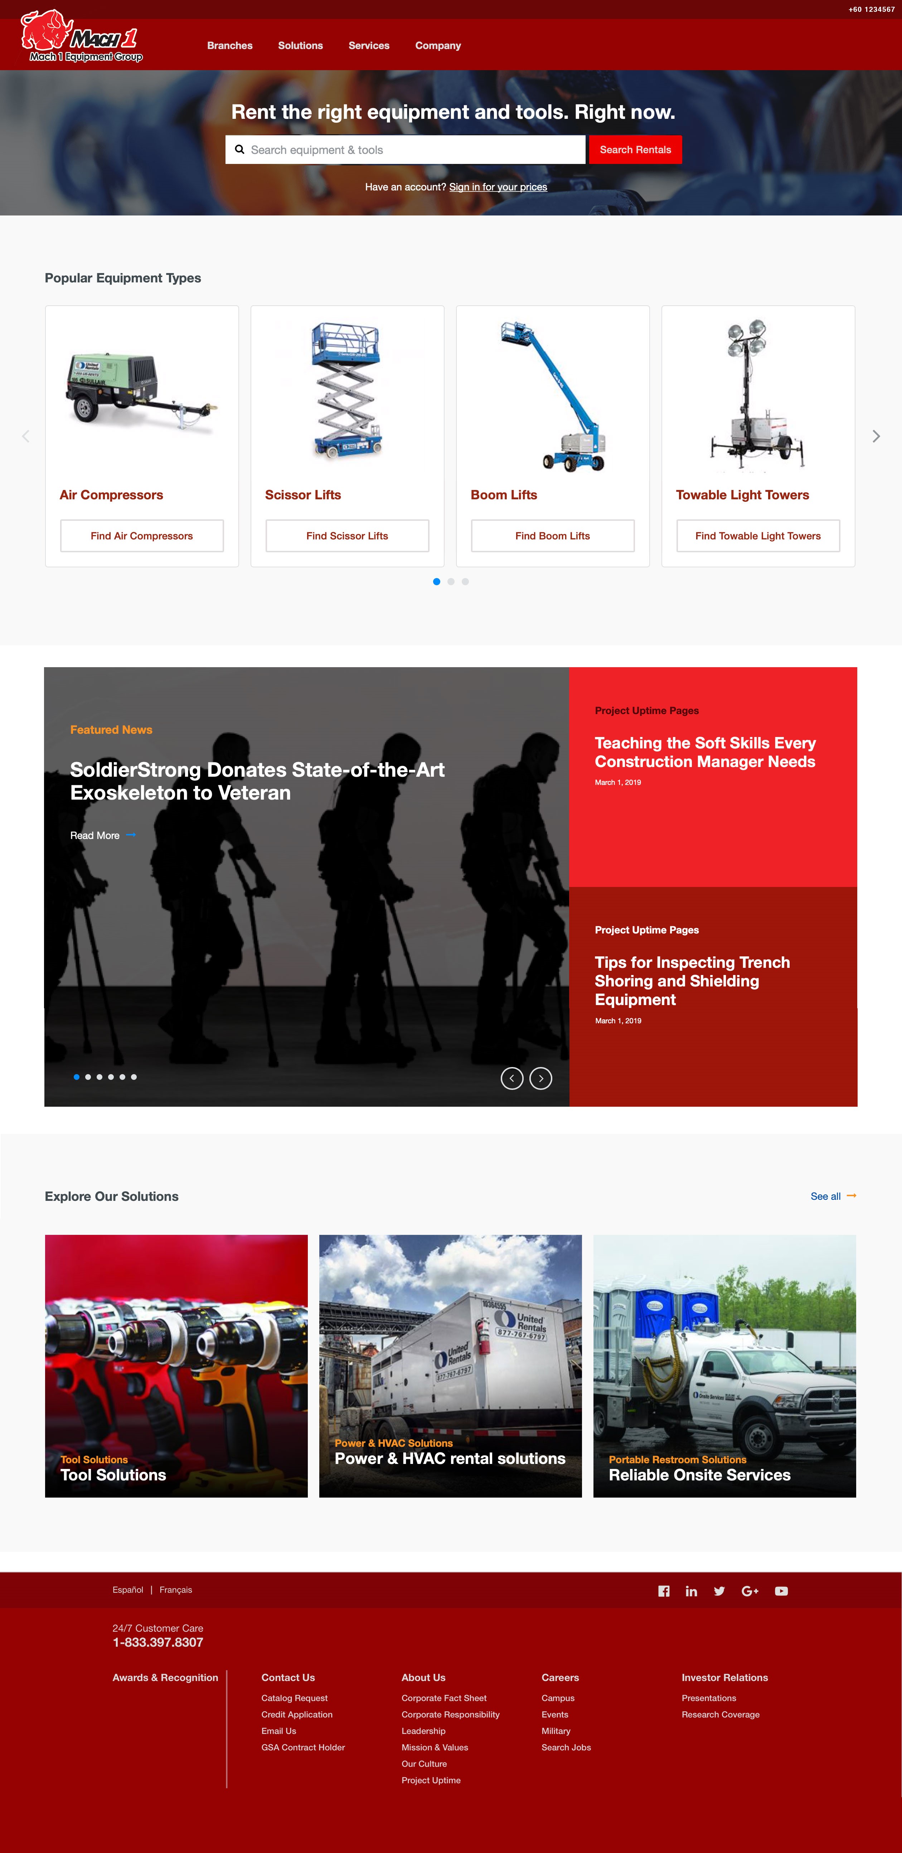
Task: Open the YouTube icon in footer
Action: click(x=781, y=1591)
